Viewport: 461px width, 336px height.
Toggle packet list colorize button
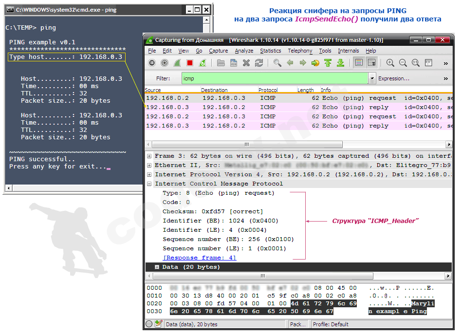pyautogui.click(x=359, y=63)
